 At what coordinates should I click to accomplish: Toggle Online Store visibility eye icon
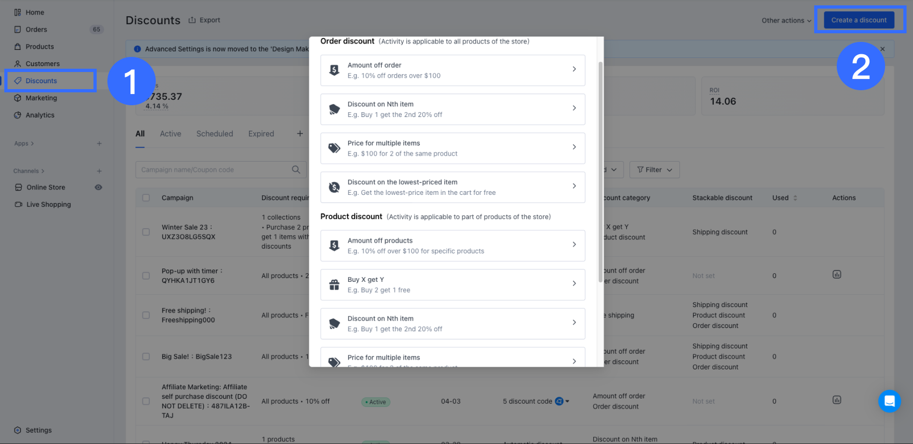[x=98, y=187]
